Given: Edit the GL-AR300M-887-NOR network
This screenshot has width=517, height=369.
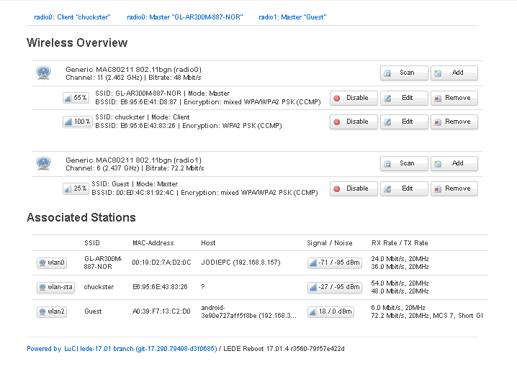Looking at the screenshot, I should coord(404,98).
